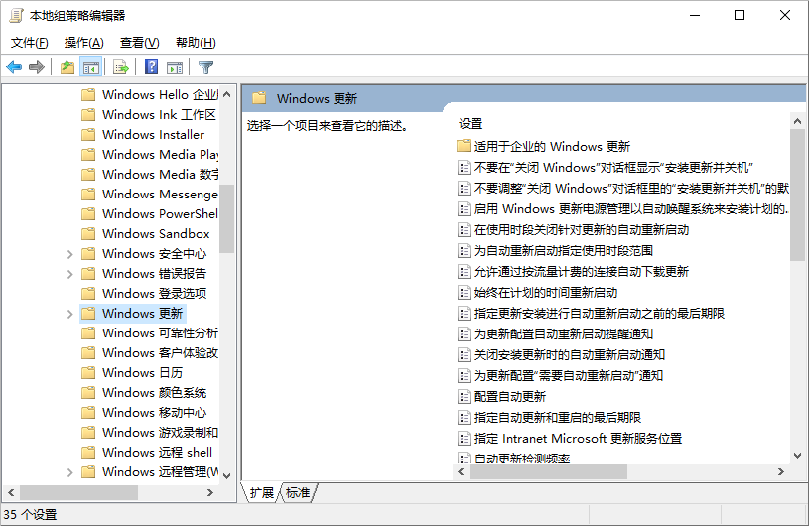Click the 适用于企业的 Windows 更新 folder icon
The image size is (809, 526).
[464, 146]
